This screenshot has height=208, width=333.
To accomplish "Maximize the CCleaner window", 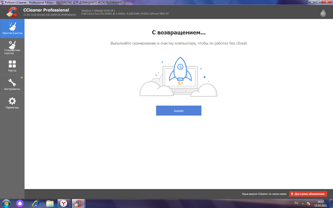I will [318, 2].
